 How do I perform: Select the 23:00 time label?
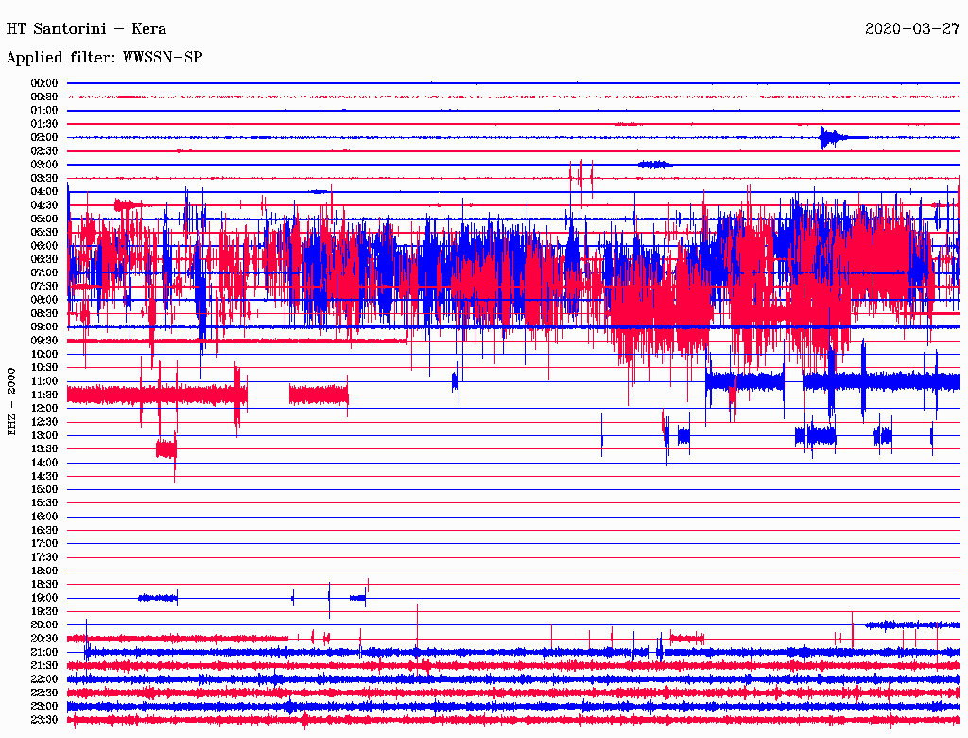pos(44,707)
